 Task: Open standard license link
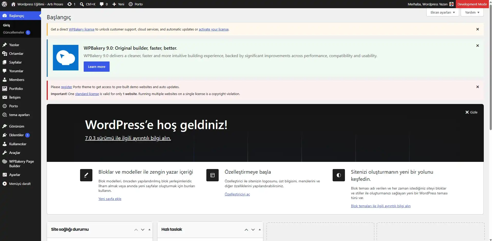point(87,94)
